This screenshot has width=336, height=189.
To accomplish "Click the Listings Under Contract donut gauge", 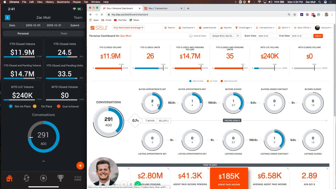I will click(x=274, y=140).
